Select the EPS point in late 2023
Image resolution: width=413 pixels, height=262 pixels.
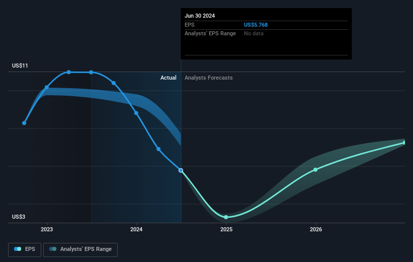(114, 83)
